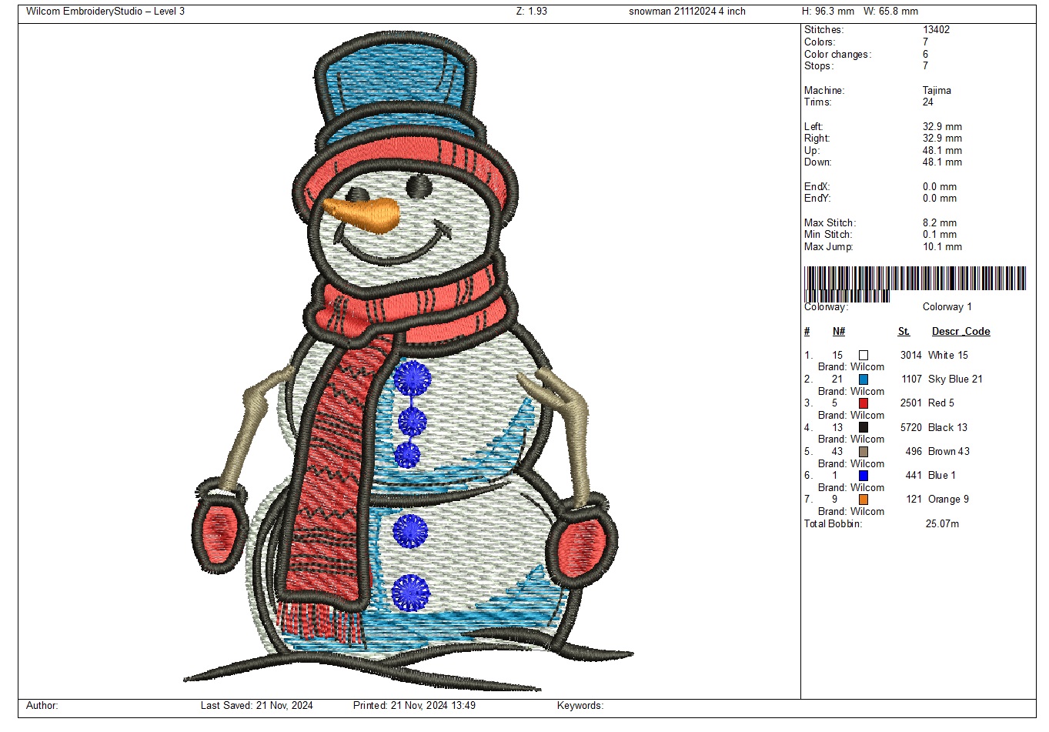Select the Colorway 1 label
Image resolution: width=1049 pixels, height=732 pixels.
[947, 307]
